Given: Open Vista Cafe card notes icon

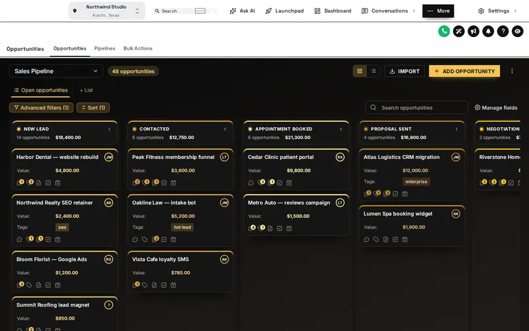Looking at the screenshot, I should point(154,285).
